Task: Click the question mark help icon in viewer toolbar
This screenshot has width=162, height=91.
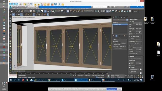Action: [59, 4]
